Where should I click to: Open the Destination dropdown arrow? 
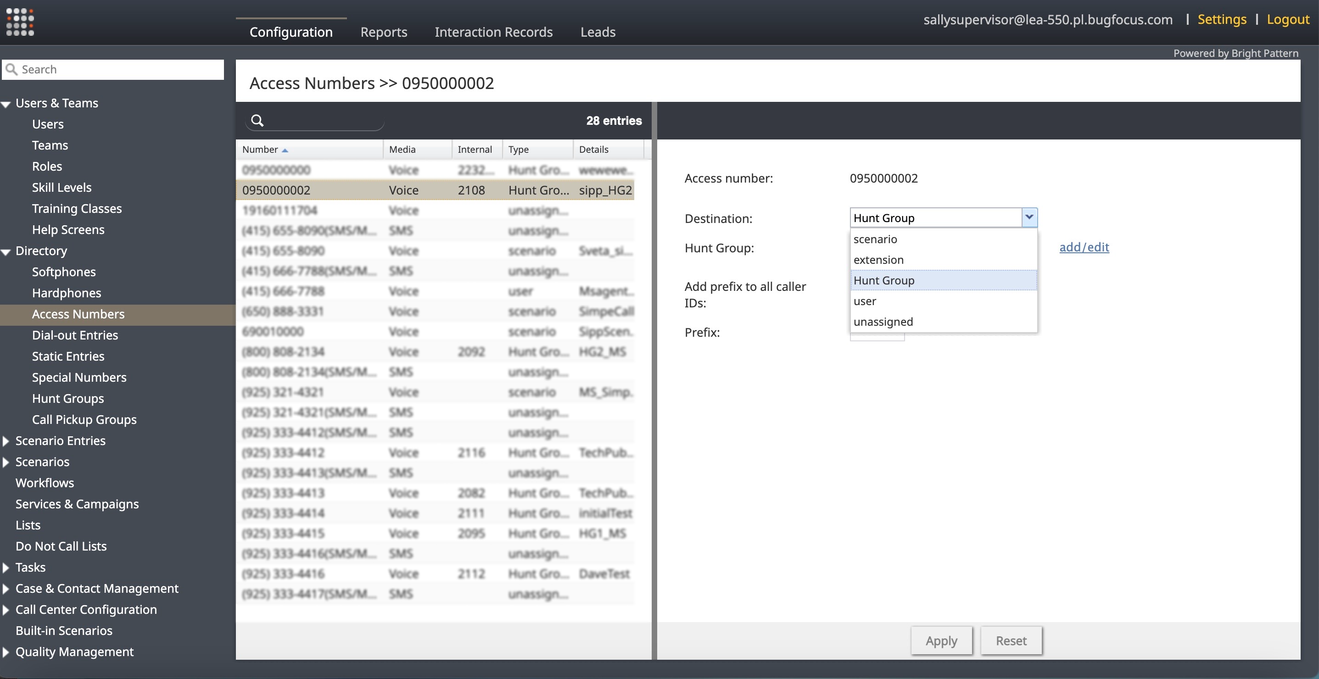1029,217
